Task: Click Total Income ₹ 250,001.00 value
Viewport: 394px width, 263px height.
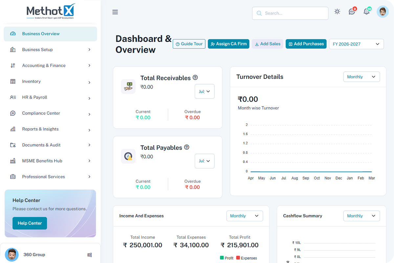Action: tap(142, 245)
